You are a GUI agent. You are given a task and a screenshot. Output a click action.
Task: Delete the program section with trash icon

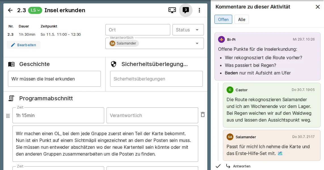coord(203,114)
